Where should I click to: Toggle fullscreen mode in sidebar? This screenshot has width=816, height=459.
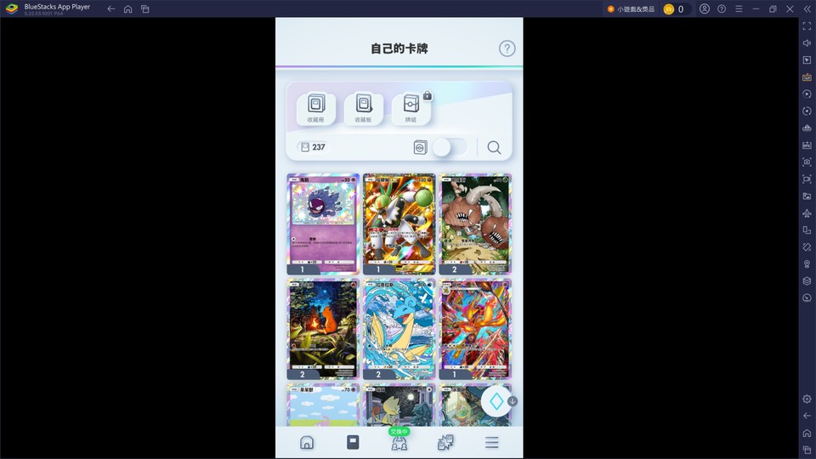(x=807, y=26)
